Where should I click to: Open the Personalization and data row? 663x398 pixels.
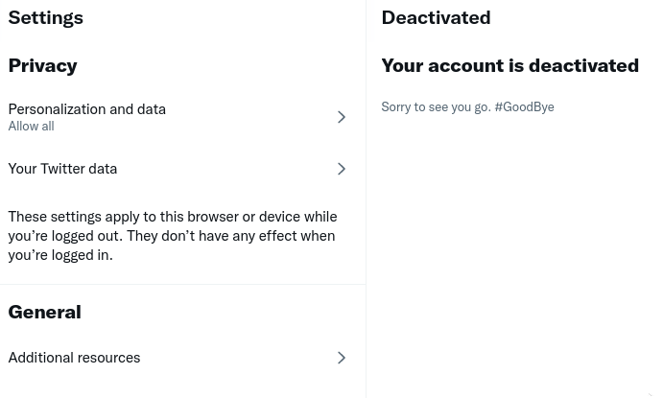86,109
